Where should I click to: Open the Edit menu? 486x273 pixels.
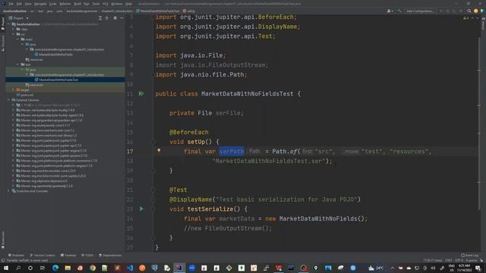19,4
